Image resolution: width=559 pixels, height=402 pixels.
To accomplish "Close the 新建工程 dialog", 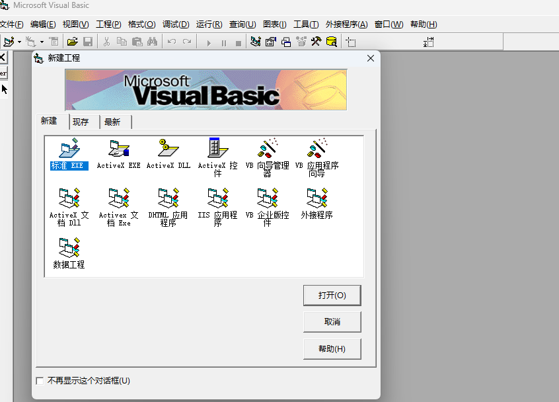I will click(x=371, y=58).
